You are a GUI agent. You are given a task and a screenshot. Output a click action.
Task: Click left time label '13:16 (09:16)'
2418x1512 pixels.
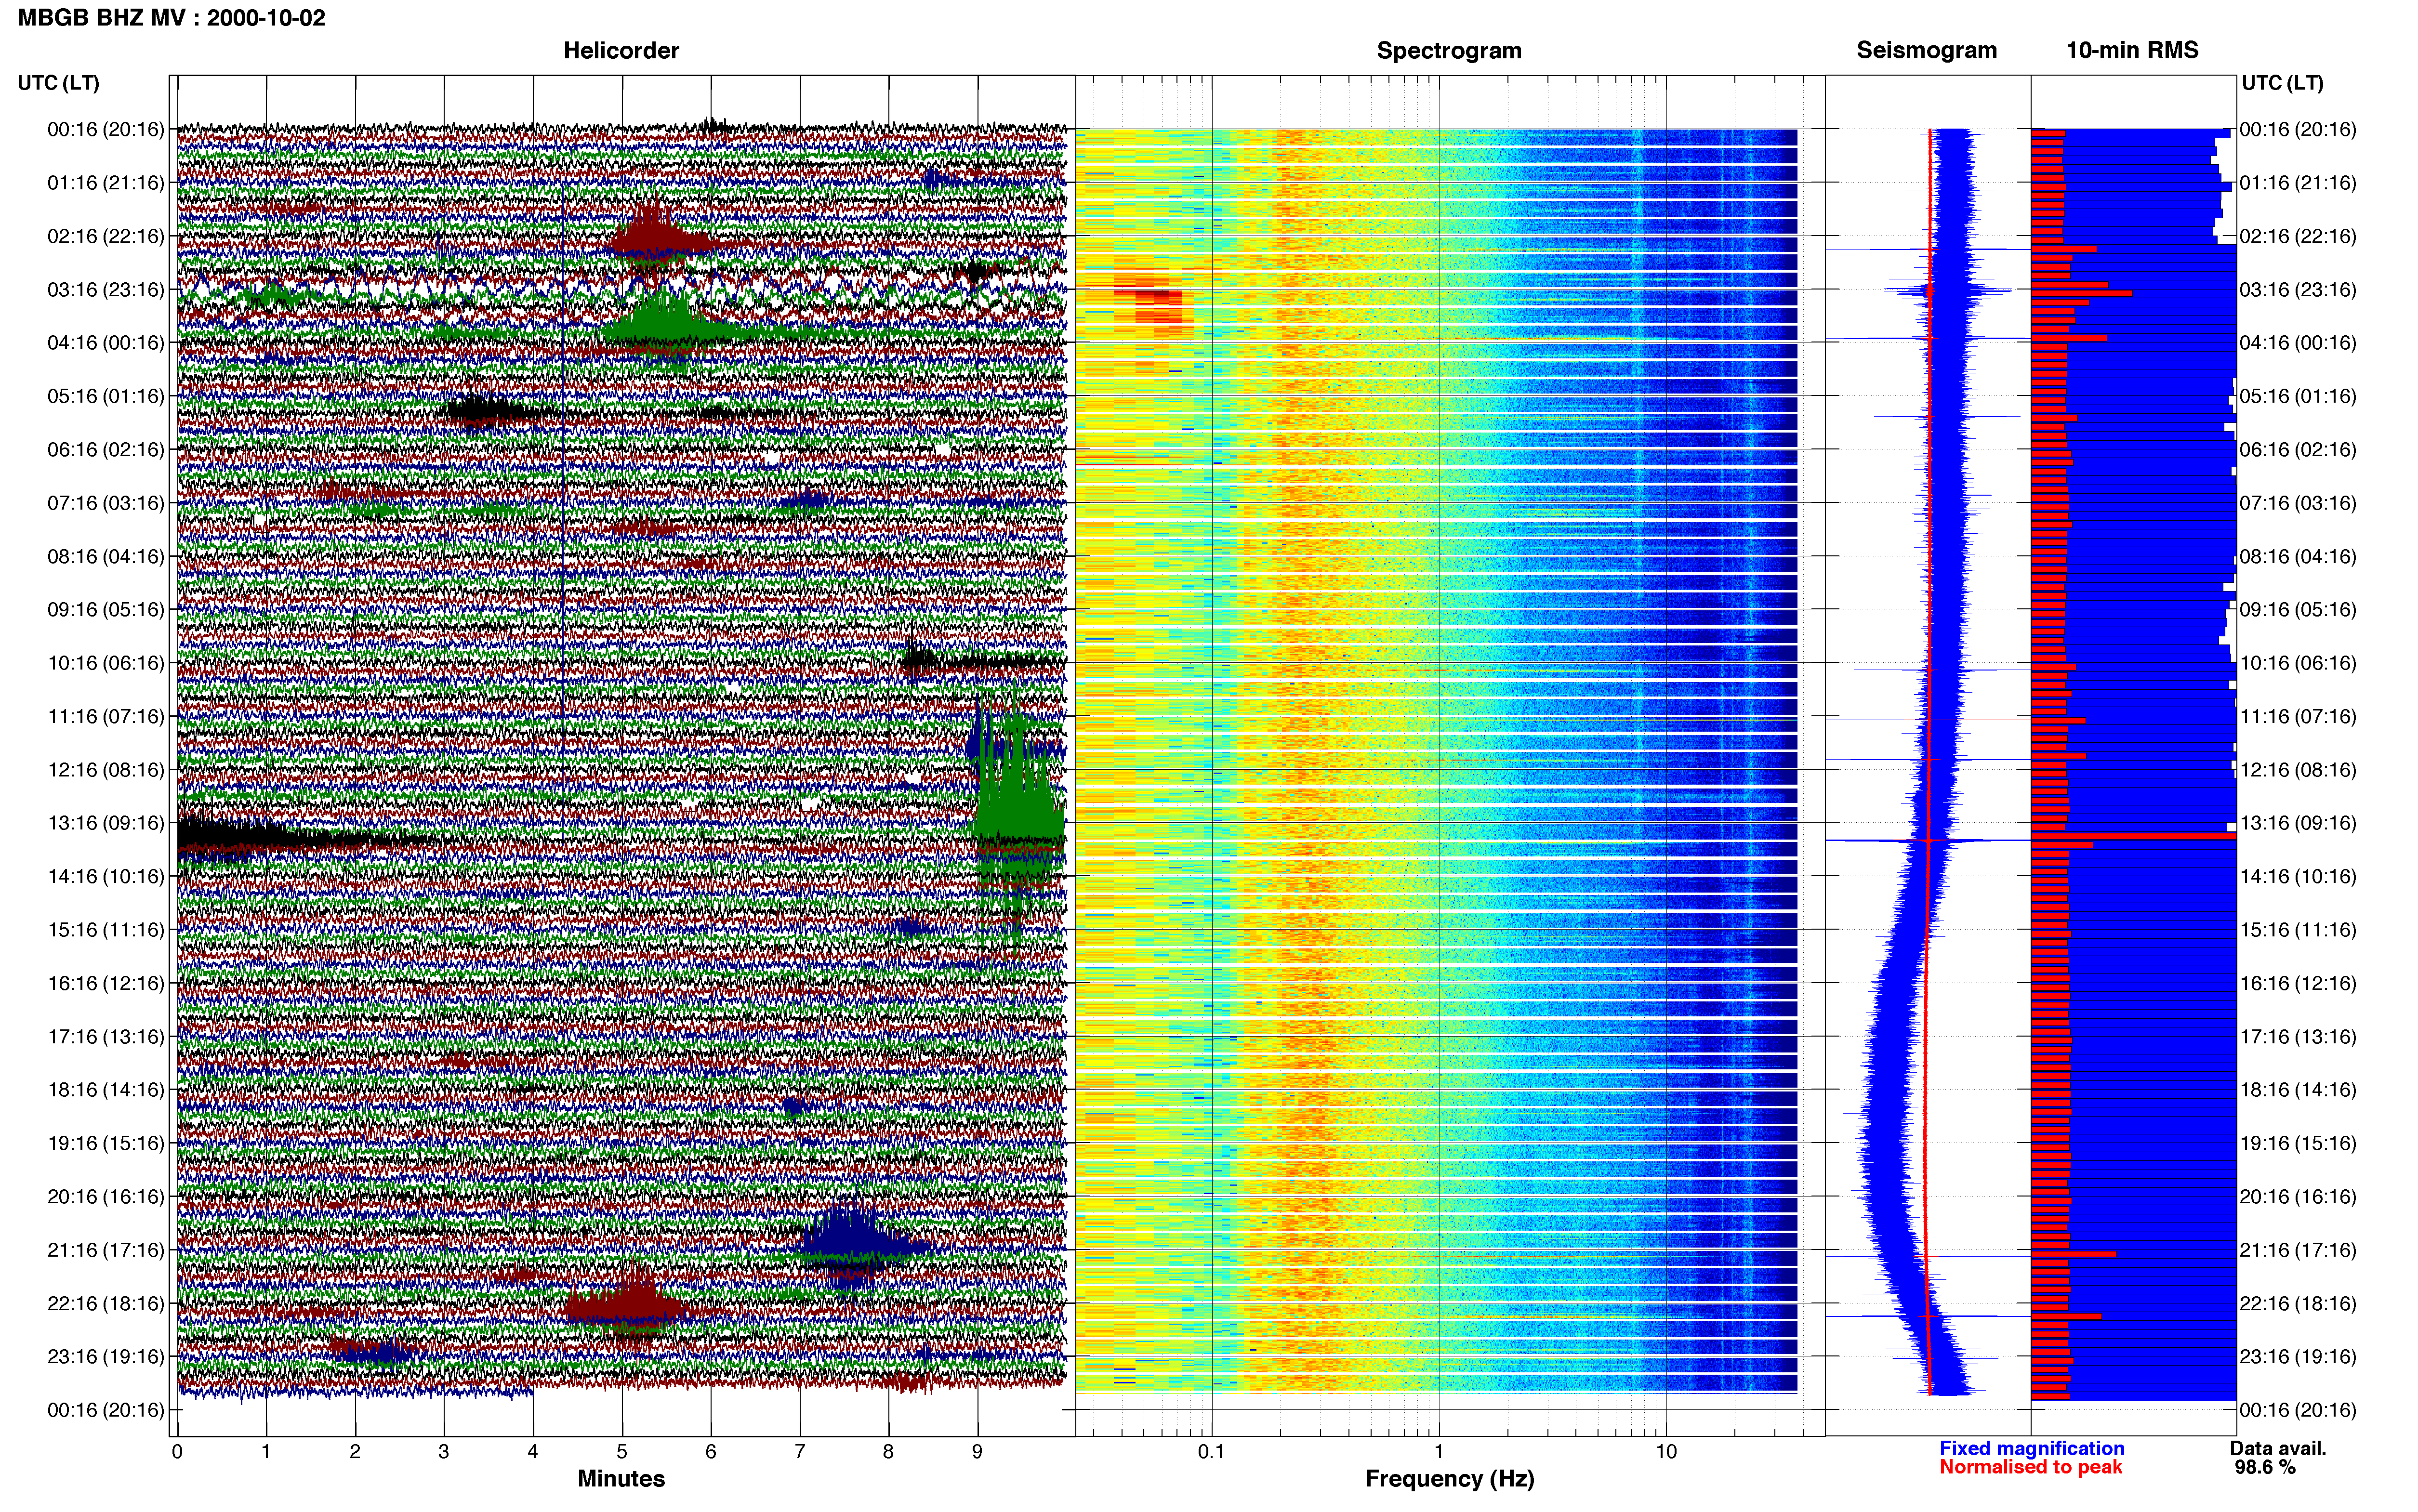click(x=105, y=822)
